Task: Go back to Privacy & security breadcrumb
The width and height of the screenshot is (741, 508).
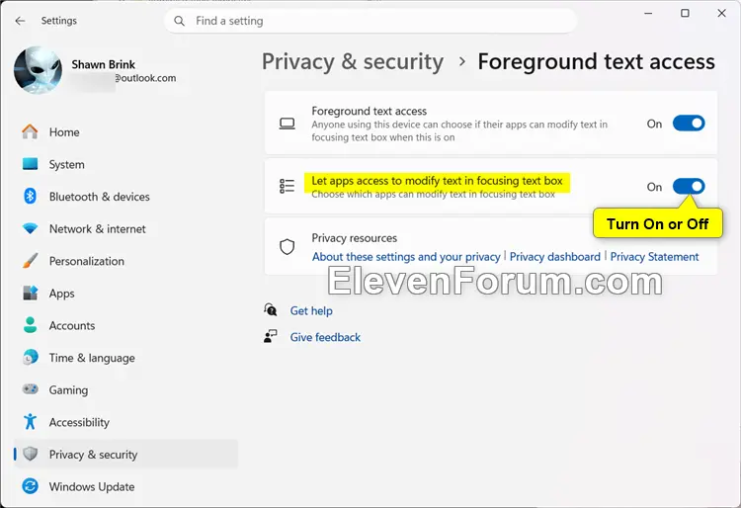Action: 353,62
